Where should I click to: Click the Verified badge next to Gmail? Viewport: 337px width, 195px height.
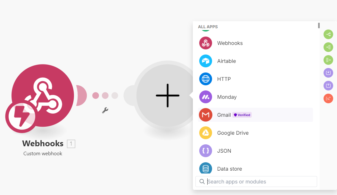pyautogui.click(x=242, y=115)
